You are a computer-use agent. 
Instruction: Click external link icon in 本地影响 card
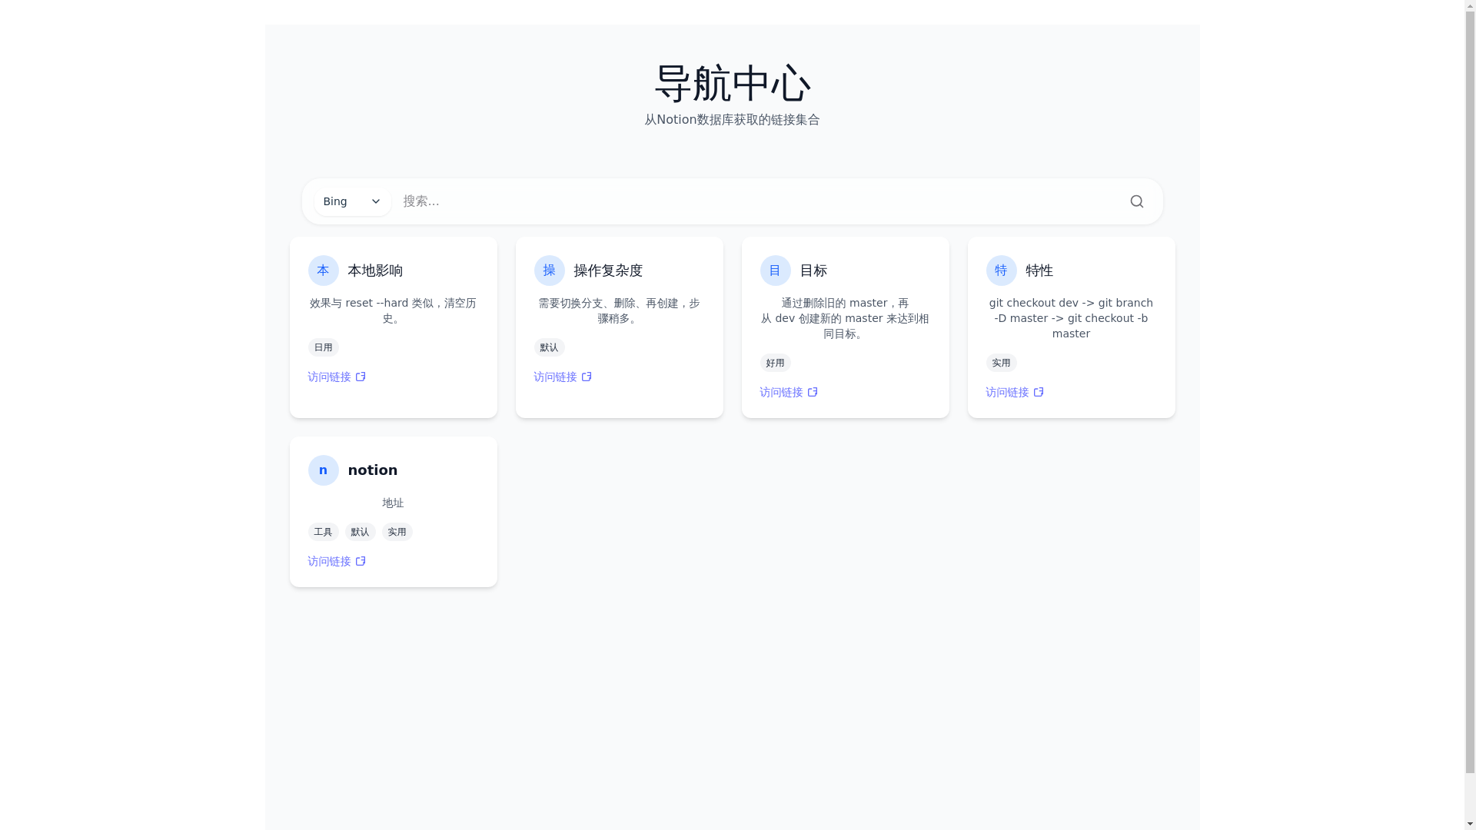(361, 377)
